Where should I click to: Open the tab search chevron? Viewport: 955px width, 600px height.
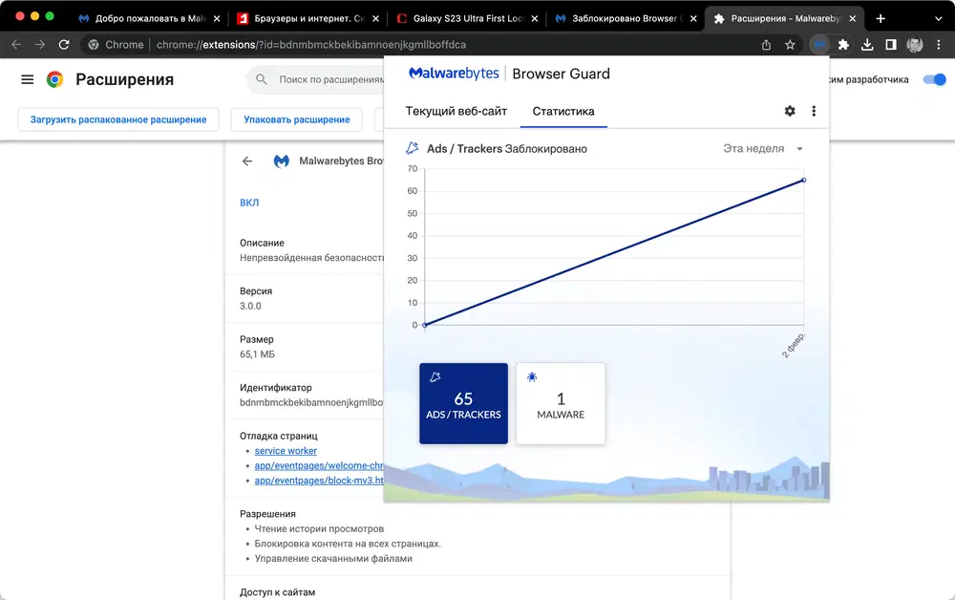[x=939, y=18]
